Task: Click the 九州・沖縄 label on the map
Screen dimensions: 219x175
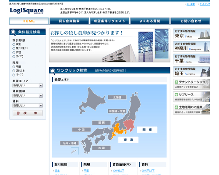Action: point(69,143)
